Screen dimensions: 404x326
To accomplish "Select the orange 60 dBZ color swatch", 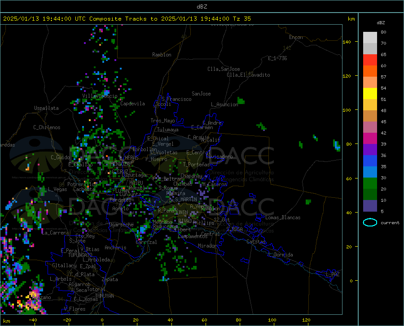I will point(370,71).
